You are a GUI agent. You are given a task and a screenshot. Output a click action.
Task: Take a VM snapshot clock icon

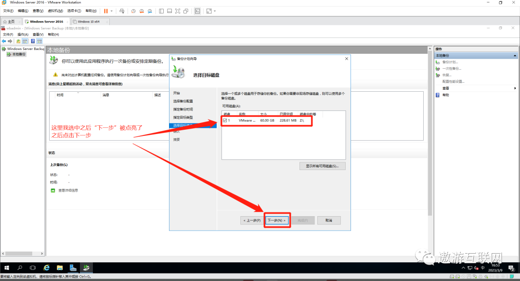point(133,11)
